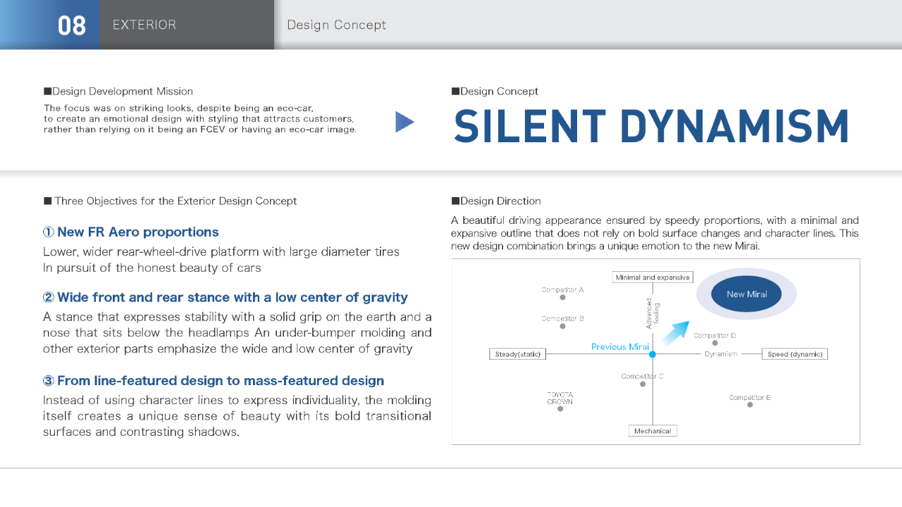Click the beautiful driving appearance paragraph

655,234
